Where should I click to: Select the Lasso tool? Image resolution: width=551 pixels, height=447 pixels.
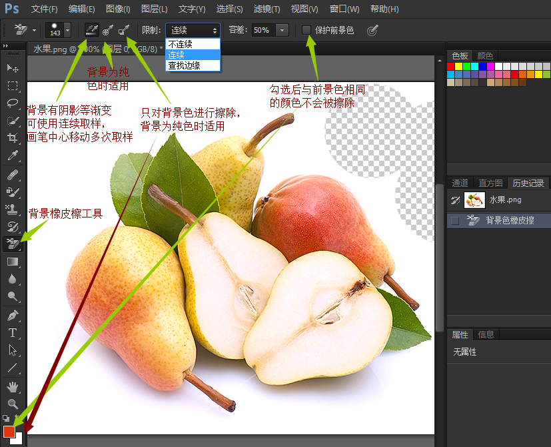coord(13,103)
